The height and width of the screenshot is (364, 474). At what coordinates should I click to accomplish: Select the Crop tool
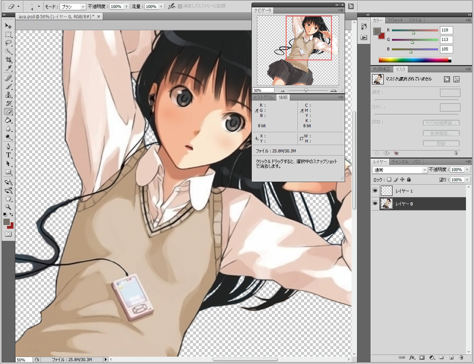[x=8, y=60]
